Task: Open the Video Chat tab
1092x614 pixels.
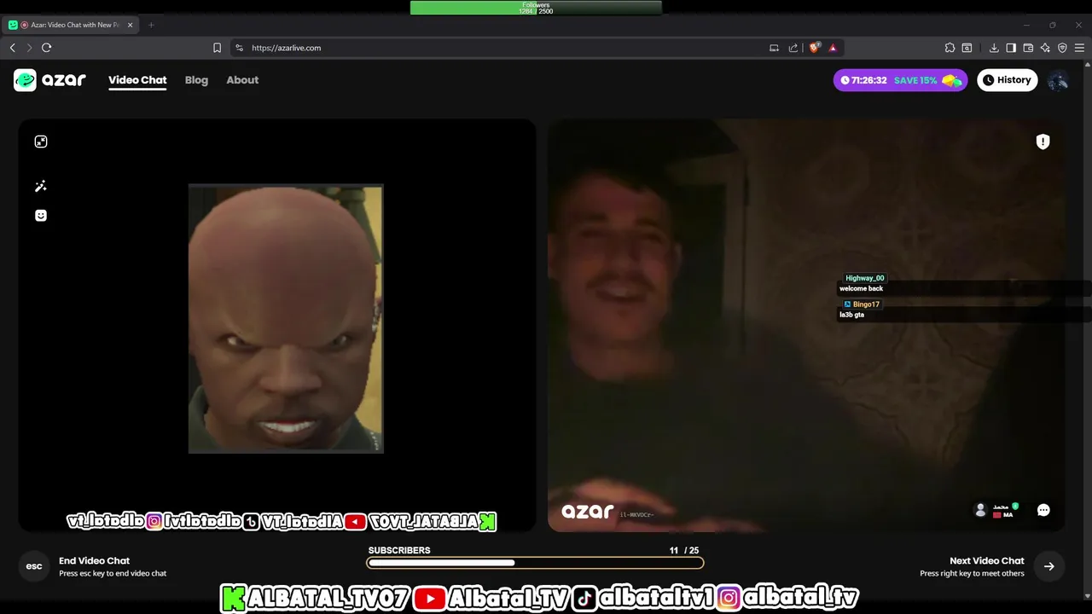Action: tap(137, 80)
